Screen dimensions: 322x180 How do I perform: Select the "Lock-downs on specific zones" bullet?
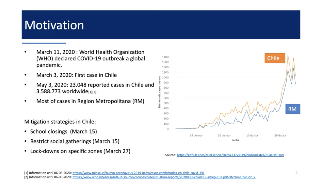click(80, 151)
